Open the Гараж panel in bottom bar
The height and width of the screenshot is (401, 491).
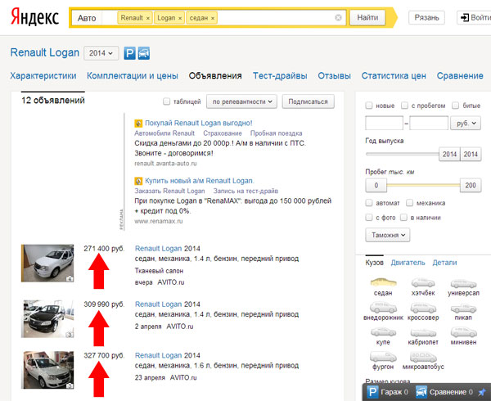point(388,392)
